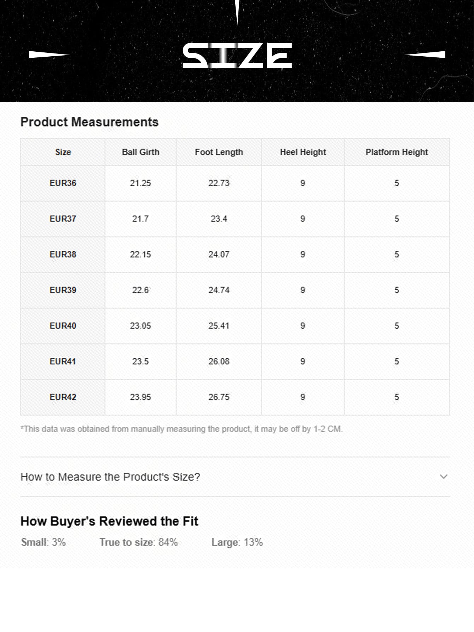Select the EUR39 size row label
The height and width of the screenshot is (632, 474).
[63, 290]
